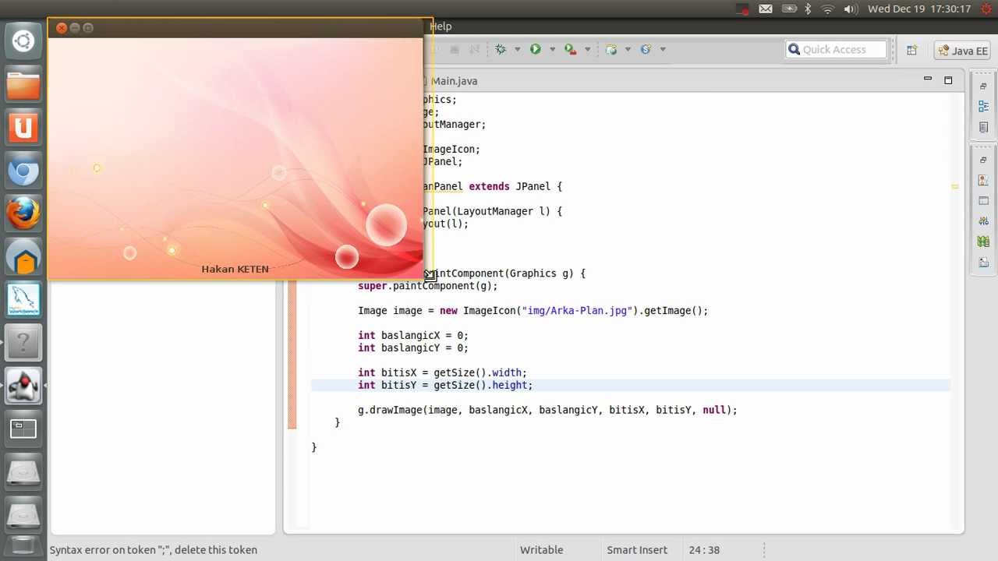Click the yellow warning marker in overview ruler
The height and width of the screenshot is (561, 998).
pos(955,187)
